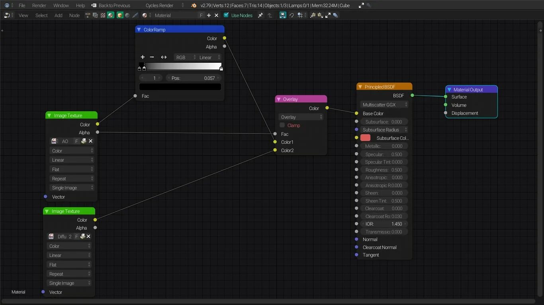Unlink the Diffu image with X
The image size is (544, 305).
point(88,237)
